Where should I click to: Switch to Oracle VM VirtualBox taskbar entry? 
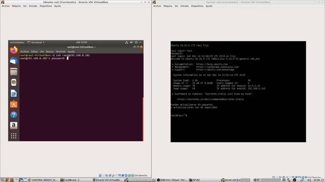pos(108,180)
